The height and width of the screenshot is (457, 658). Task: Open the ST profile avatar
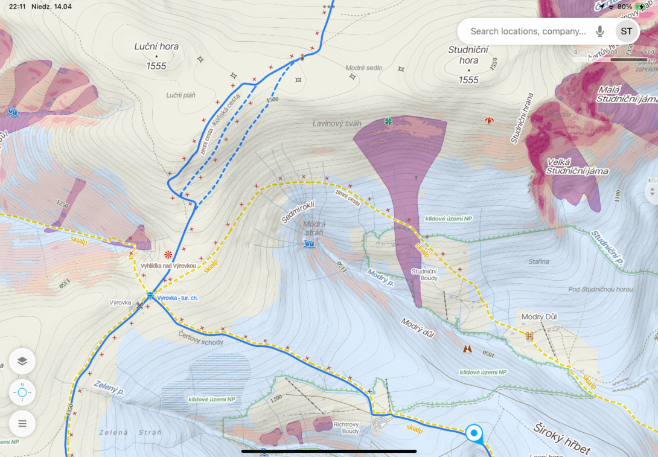pos(627,31)
